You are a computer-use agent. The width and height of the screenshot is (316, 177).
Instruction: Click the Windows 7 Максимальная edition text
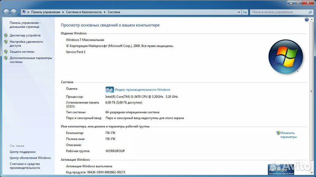[x=85, y=40]
